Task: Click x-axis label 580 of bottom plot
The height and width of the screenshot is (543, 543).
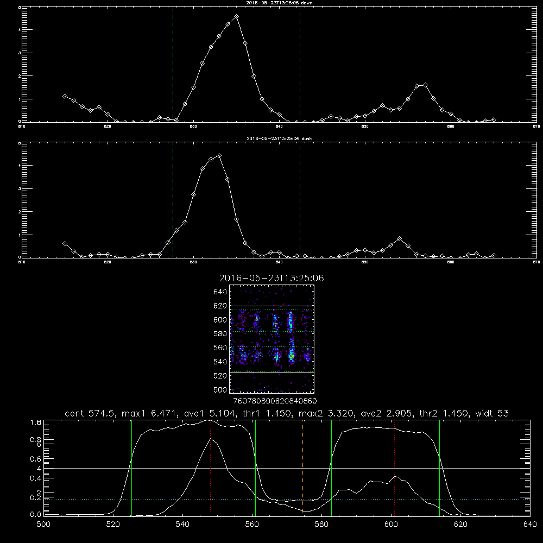Action: click(321, 525)
